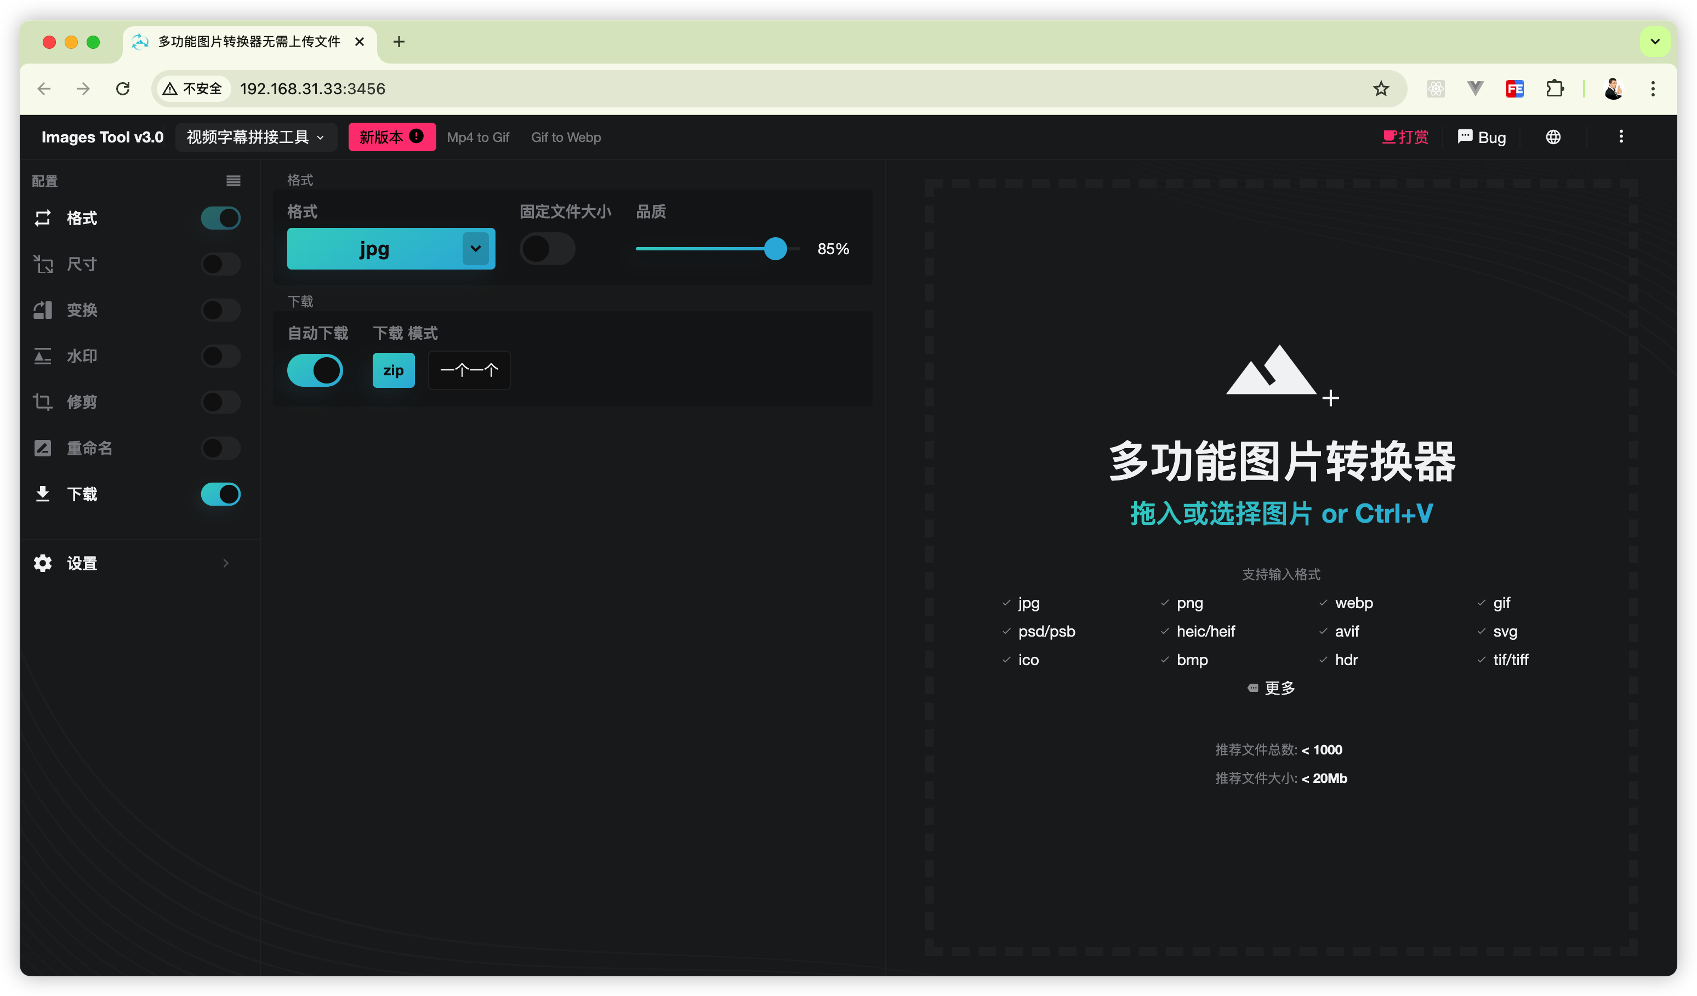This screenshot has width=1697, height=996.
Task: Toggle the 固定文件大小 switch
Action: 547,249
